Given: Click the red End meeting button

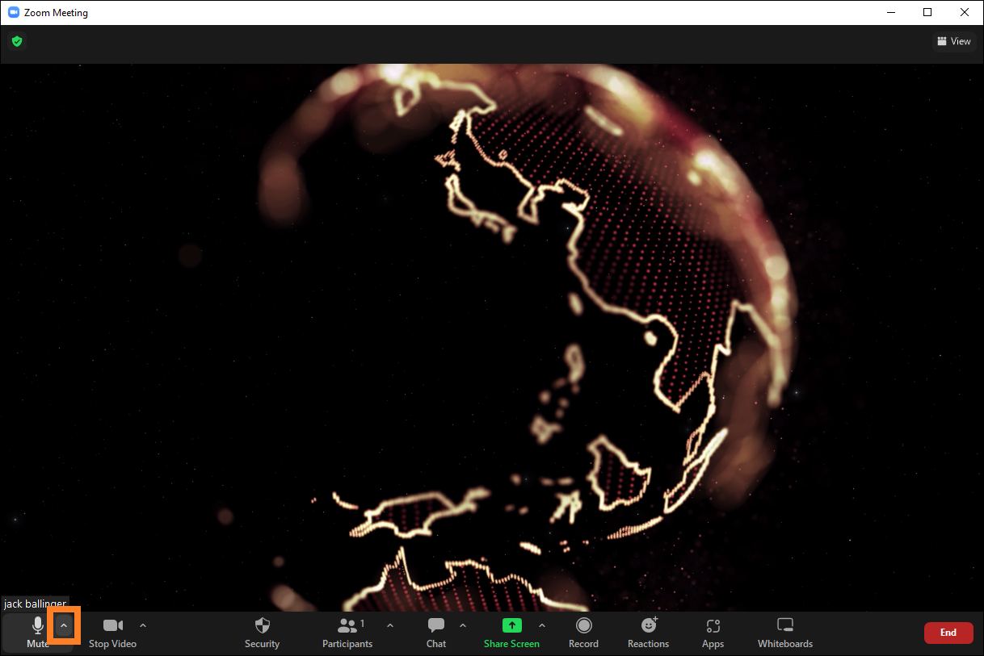Looking at the screenshot, I should click(x=948, y=633).
